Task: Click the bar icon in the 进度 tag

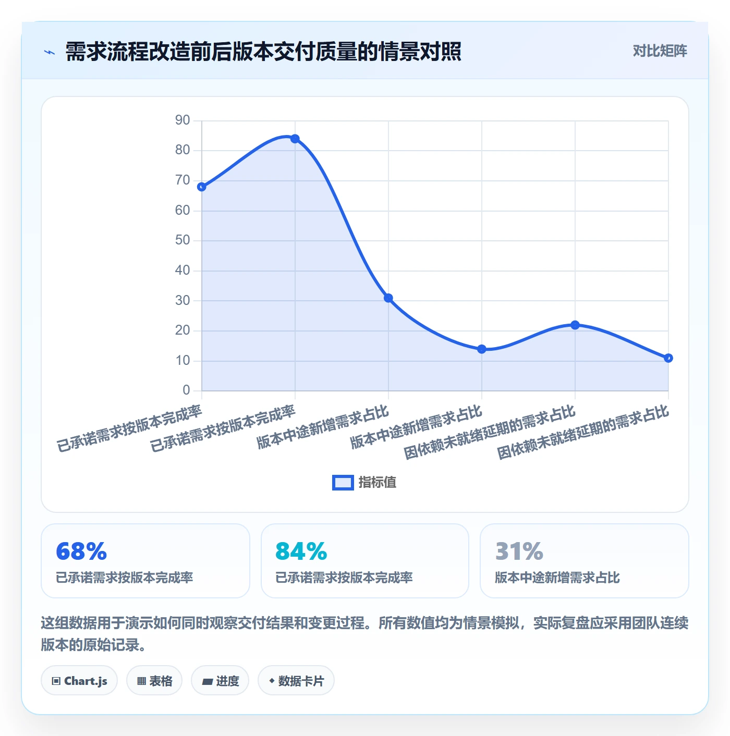Action: pyautogui.click(x=207, y=681)
